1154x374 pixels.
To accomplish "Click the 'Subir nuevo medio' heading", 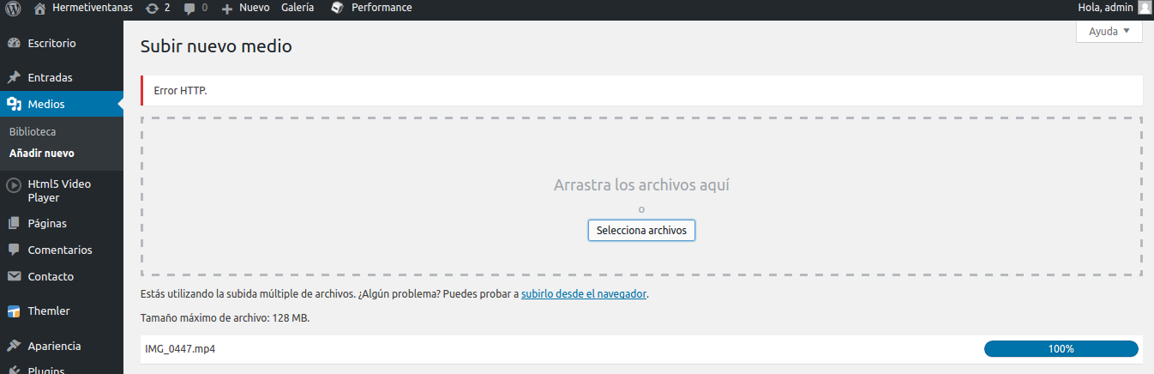I will pos(216,46).
